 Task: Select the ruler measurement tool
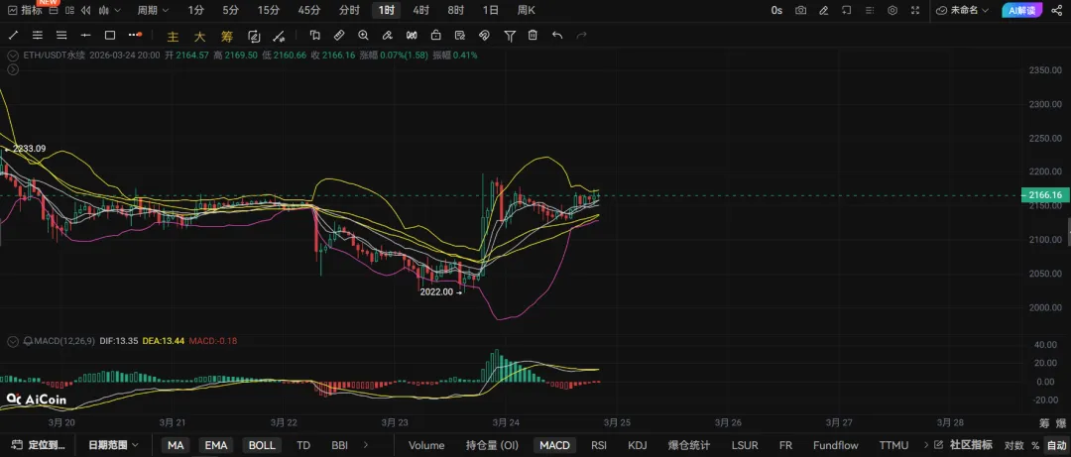[x=339, y=36]
